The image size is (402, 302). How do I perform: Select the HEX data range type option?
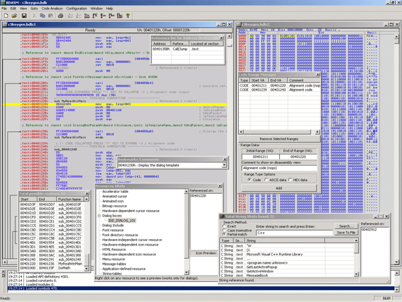pyautogui.click(x=290, y=180)
